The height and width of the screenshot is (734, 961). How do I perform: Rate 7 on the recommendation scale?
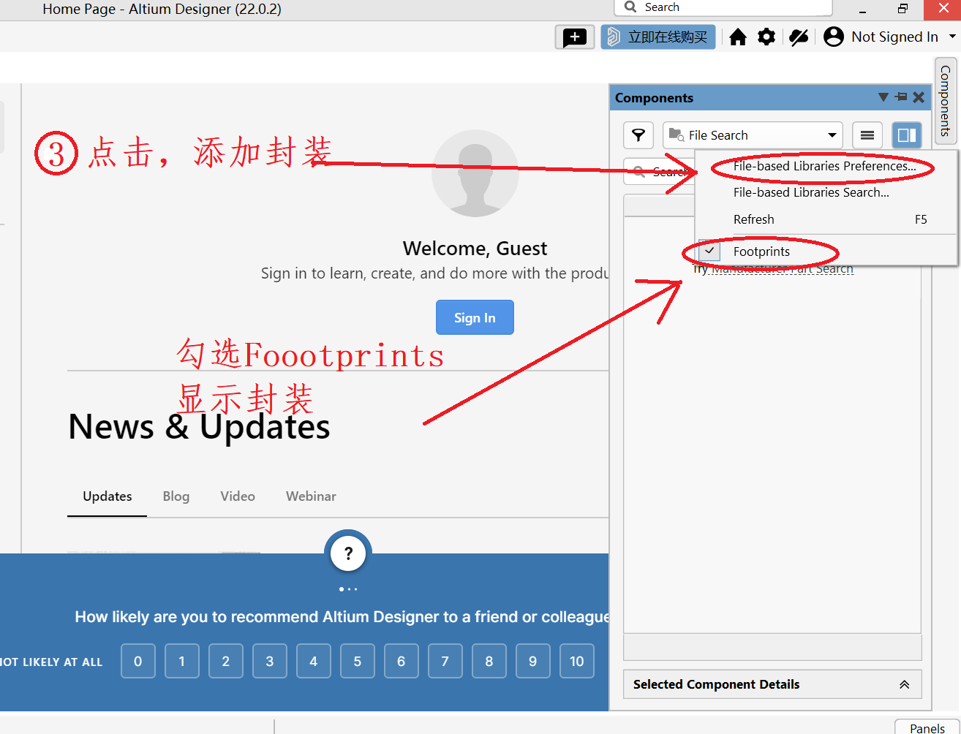445,660
